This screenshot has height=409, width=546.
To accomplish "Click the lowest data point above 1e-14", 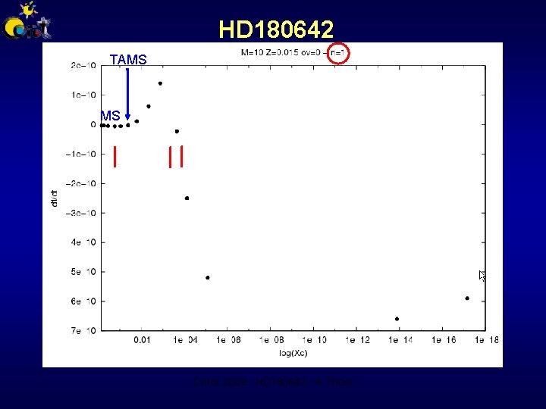I will click(x=397, y=319).
